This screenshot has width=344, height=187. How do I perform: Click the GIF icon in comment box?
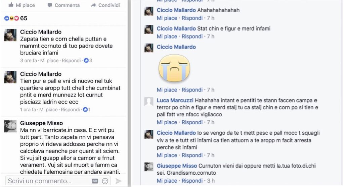95,181
